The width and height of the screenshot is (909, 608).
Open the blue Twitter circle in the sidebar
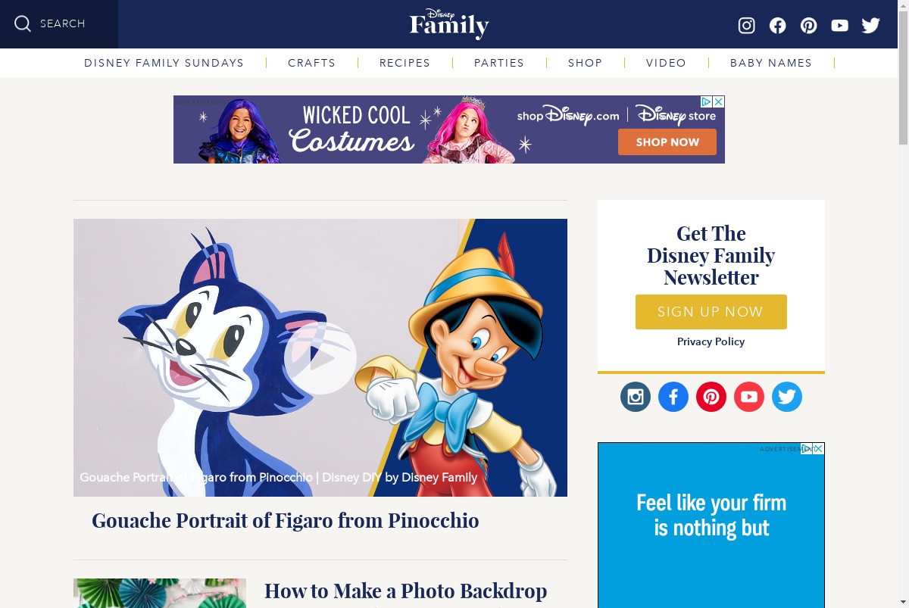(787, 397)
